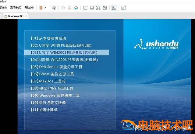Toggle the library sidebar view icon
Viewport: 195px width, 134px height.
click(85, 8)
